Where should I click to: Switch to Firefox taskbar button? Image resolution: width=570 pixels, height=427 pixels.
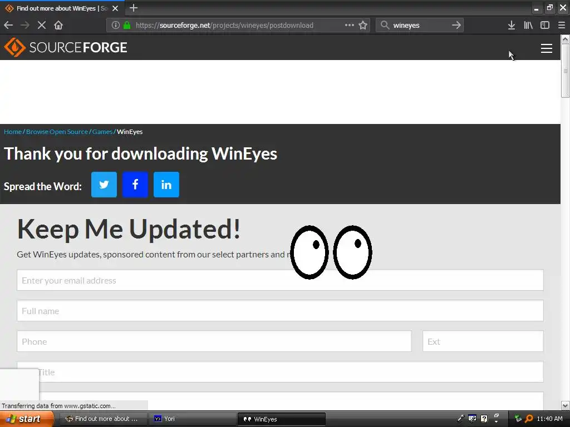pyautogui.click(x=103, y=419)
